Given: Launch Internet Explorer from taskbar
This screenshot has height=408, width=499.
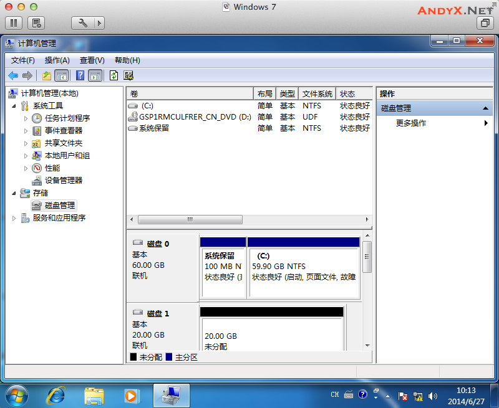Looking at the screenshot, I should [x=56, y=396].
